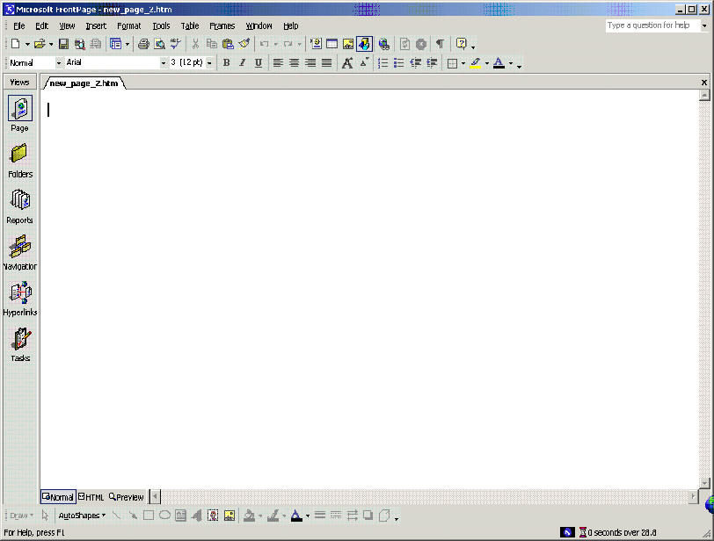Apply the yellow Highlight color
Screen dimensions: 714x541
tap(476, 62)
